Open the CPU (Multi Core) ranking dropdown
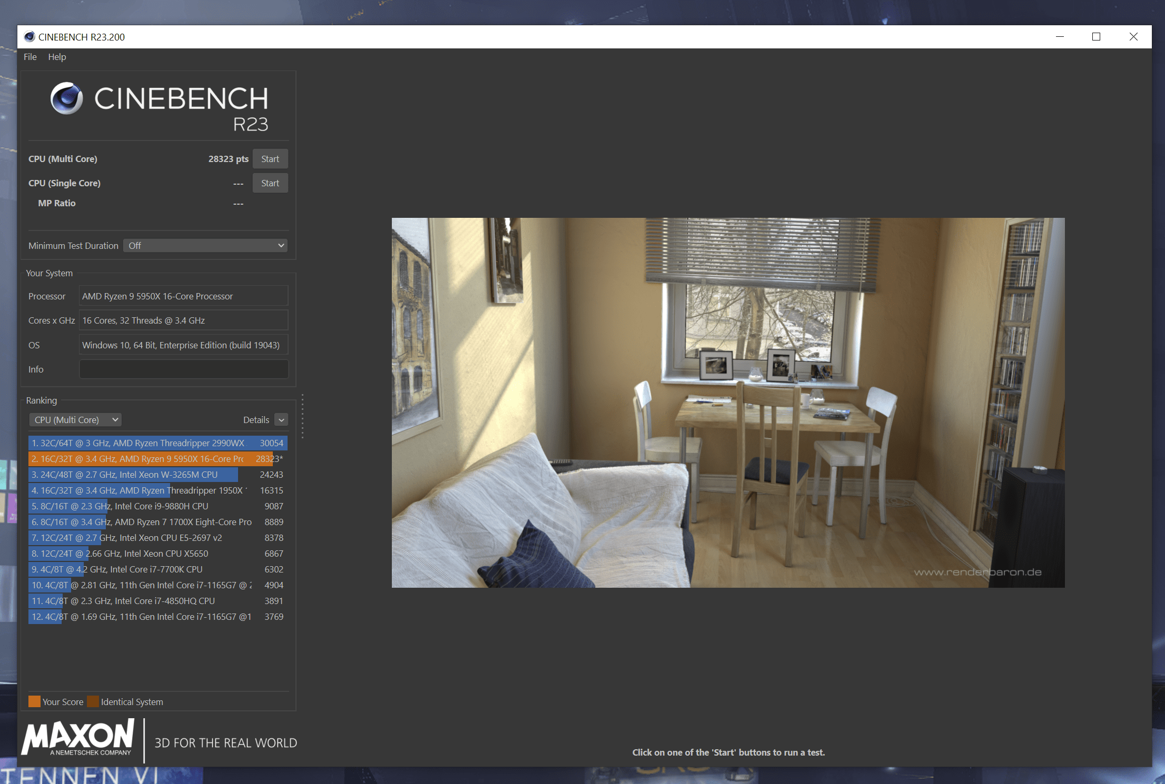1165x784 pixels. point(75,420)
